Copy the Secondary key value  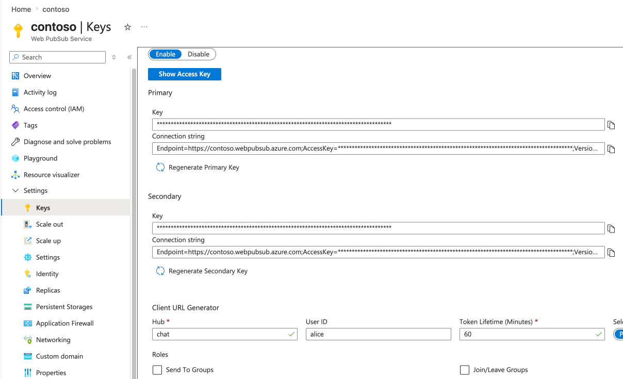(611, 229)
